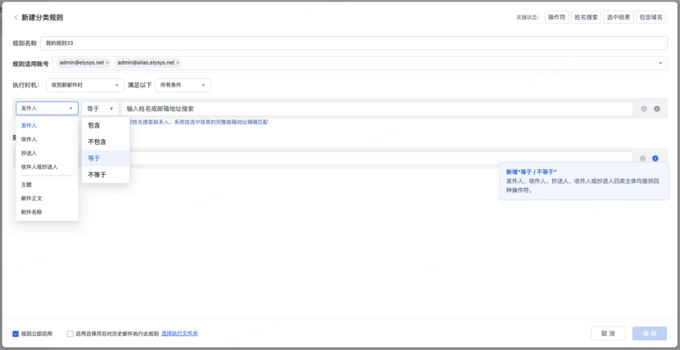Screen dimensions: 680x350
Task: Click the 输入姓名或邮箱地址搜索 input field
Action: click(378, 109)
